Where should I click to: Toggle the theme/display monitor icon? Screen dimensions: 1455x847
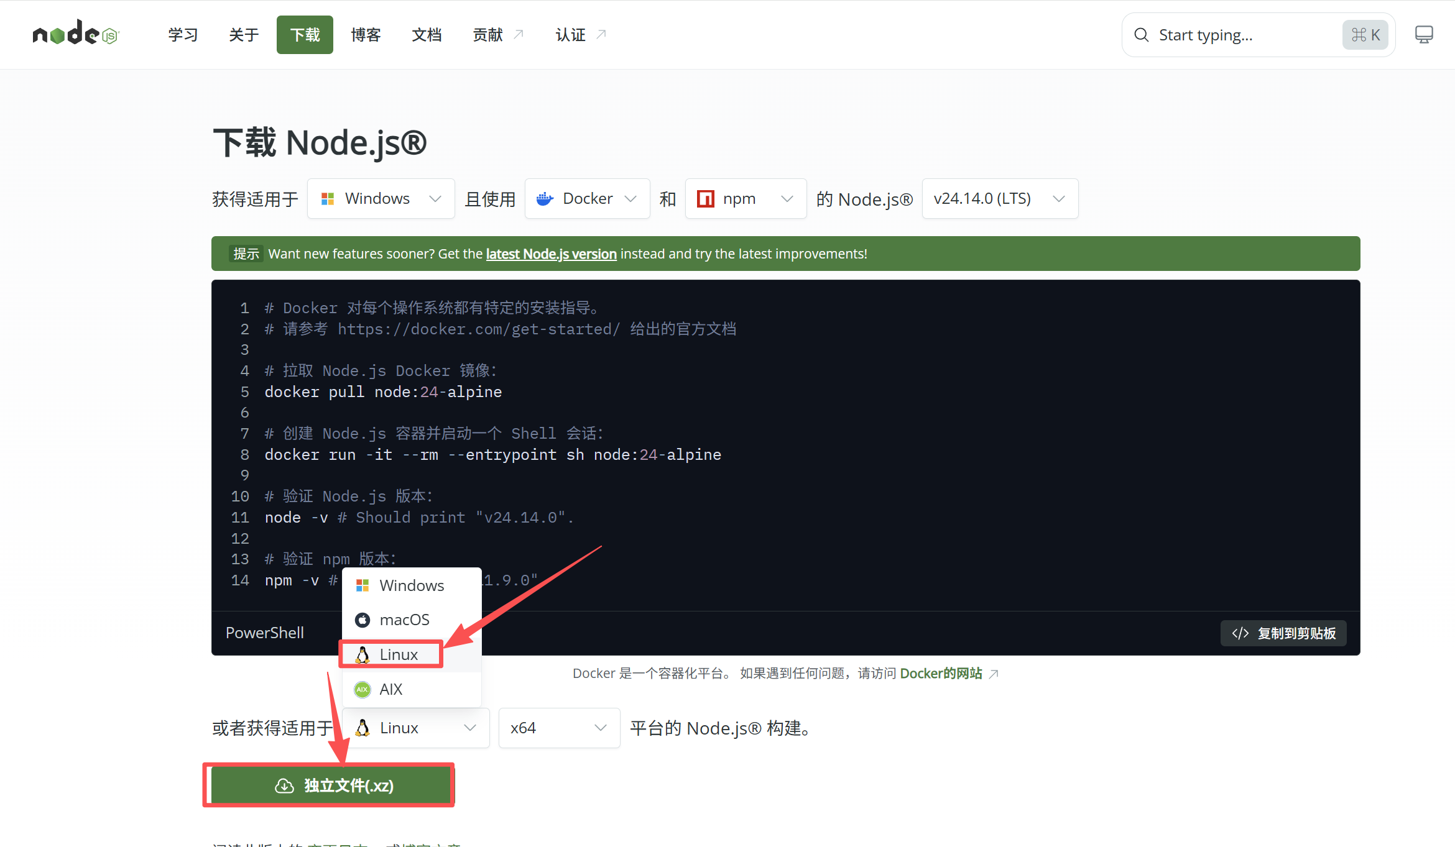(1423, 34)
